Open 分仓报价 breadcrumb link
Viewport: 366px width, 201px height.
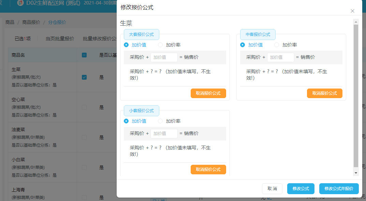57,22
